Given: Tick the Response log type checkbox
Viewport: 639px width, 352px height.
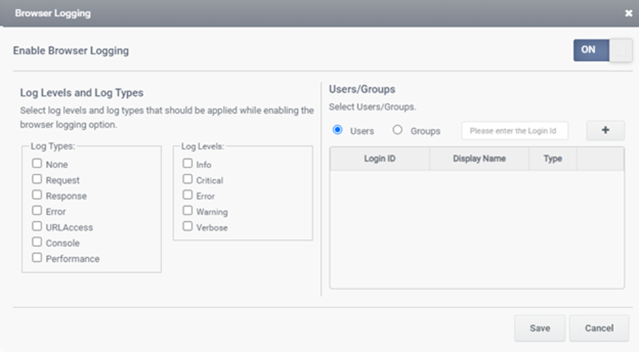Looking at the screenshot, I should [x=37, y=195].
